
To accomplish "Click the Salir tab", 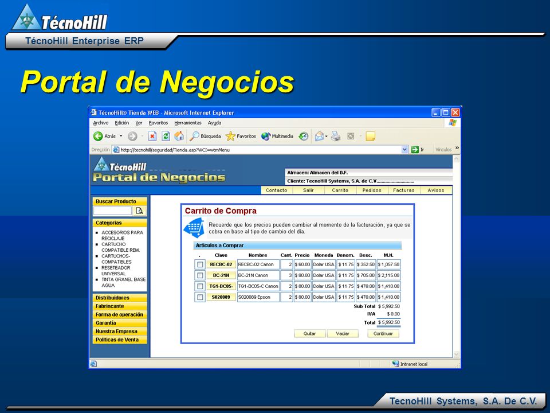I will click(x=308, y=190).
